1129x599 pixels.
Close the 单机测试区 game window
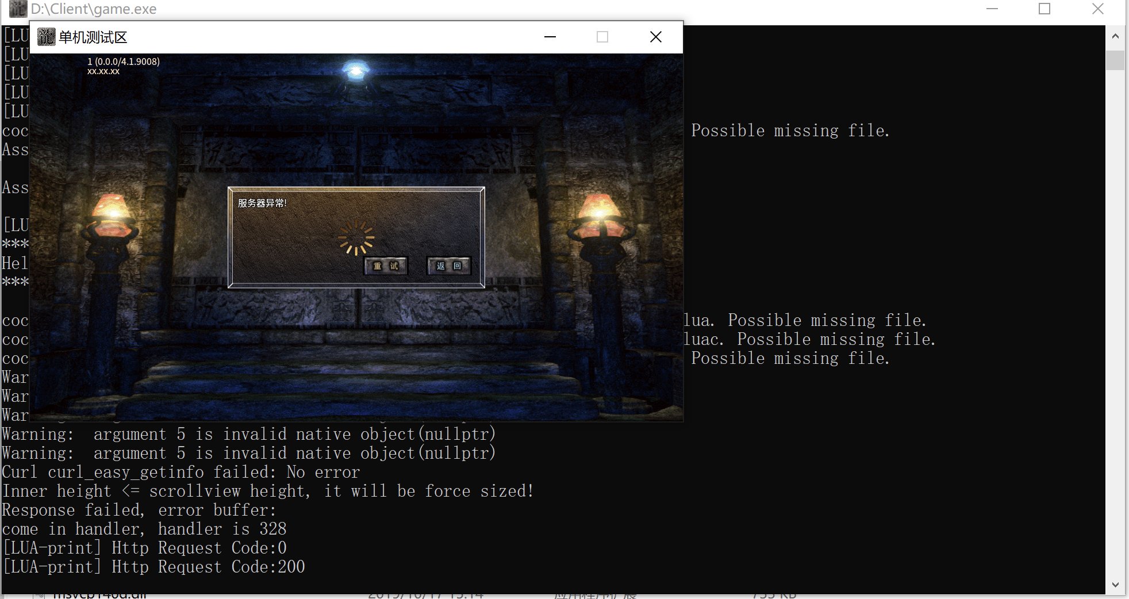pyautogui.click(x=655, y=37)
